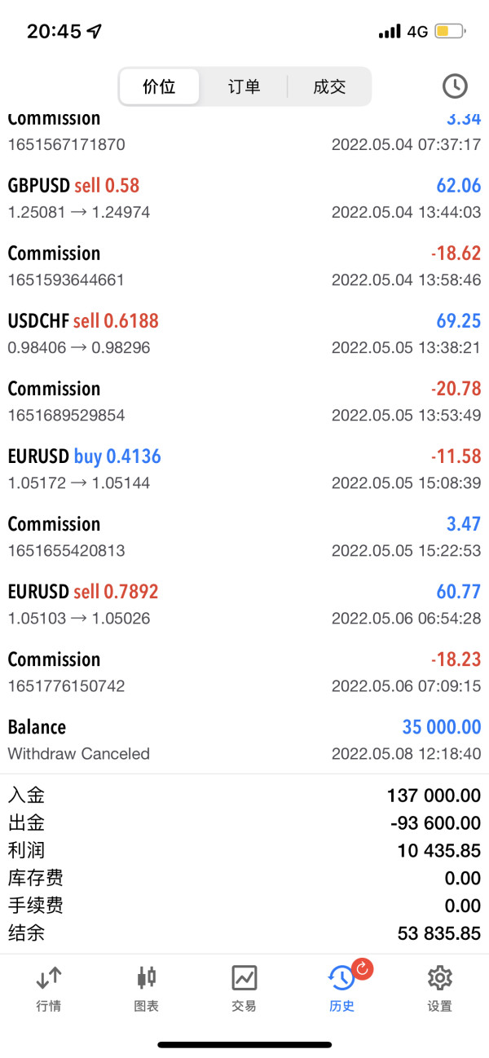
Task: Tap the Commission row with -18.62
Action: pos(244,266)
